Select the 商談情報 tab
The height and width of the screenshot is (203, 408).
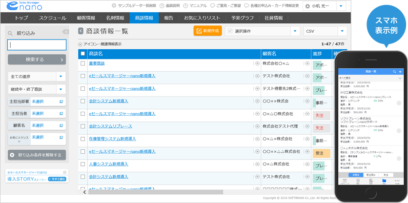point(144,18)
